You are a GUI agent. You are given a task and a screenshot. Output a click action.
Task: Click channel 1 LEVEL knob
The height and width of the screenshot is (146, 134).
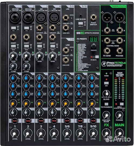pyautogui.click(x=15, y=133)
